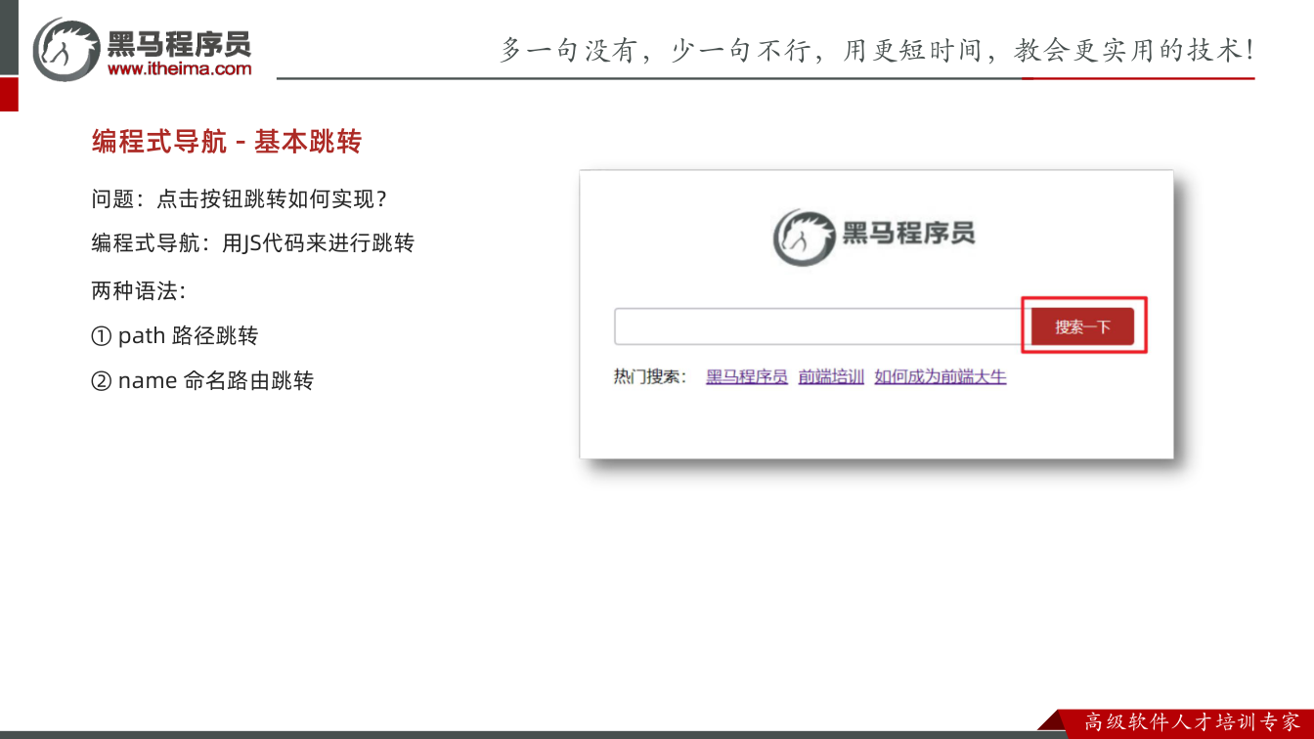Screen dimensions: 1314x739
Task: Focus the search input box
Action: click(822, 326)
